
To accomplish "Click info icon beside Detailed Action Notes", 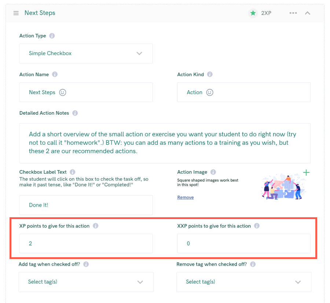I will tap(75, 113).
